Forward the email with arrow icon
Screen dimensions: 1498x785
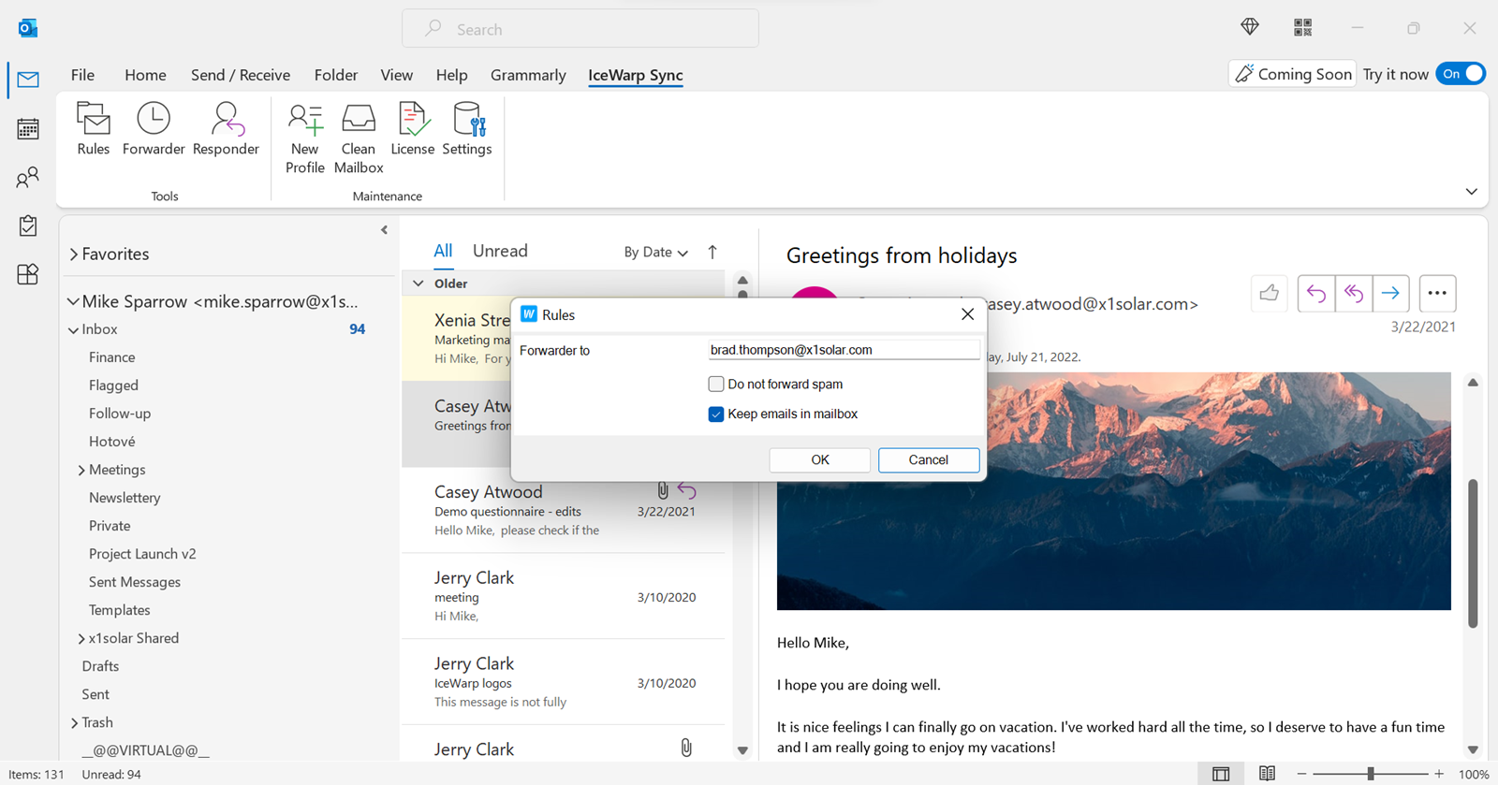click(1390, 294)
